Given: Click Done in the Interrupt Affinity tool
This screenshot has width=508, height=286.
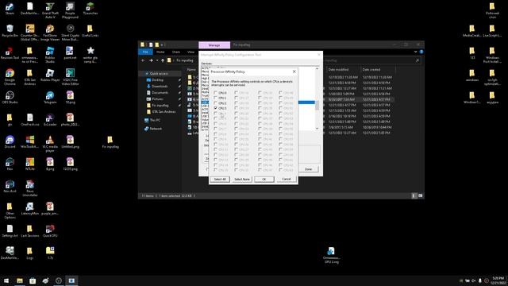Looking at the screenshot, I should click(x=309, y=169).
